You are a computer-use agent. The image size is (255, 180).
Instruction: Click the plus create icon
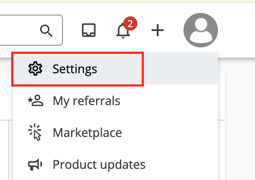[158, 30]
